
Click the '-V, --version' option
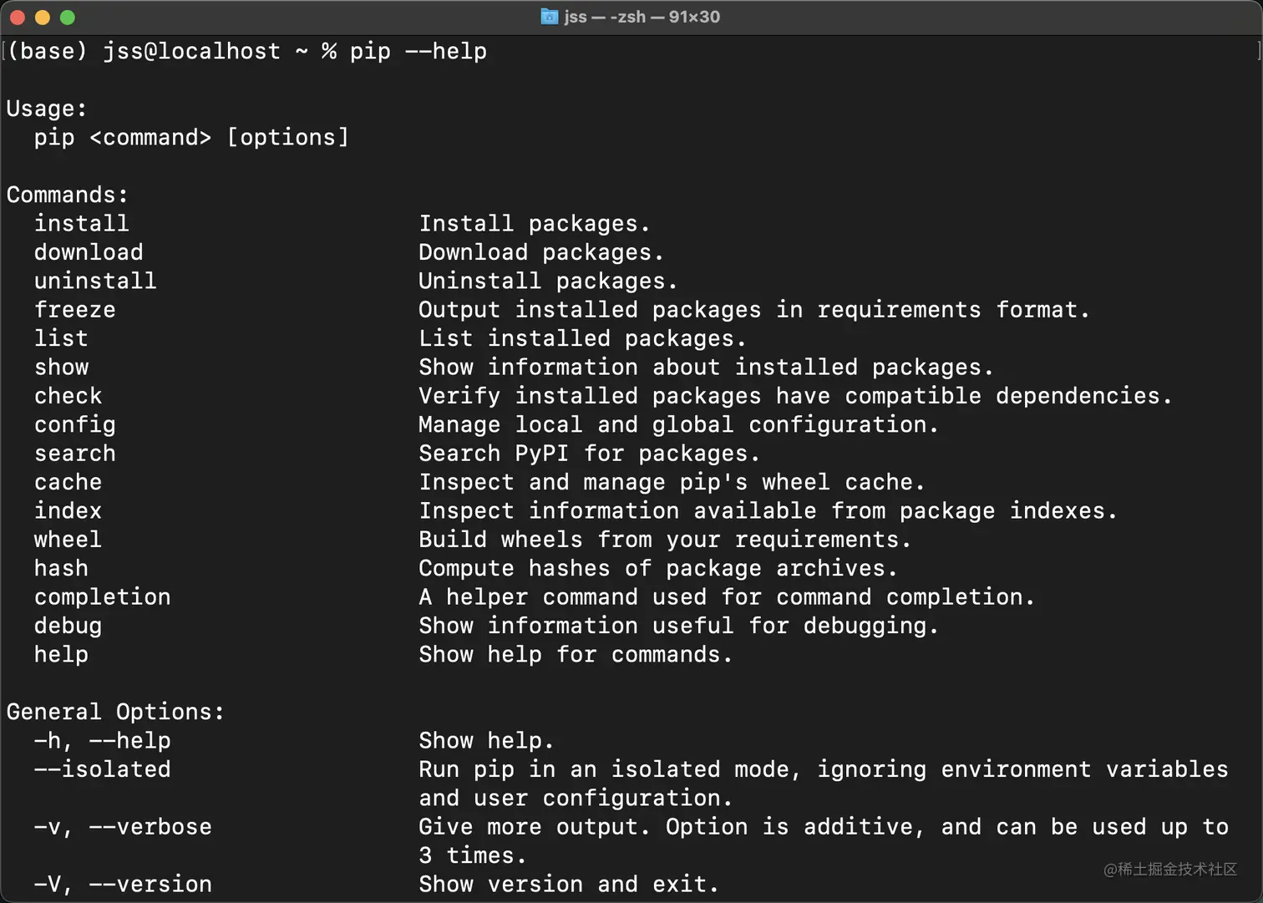click(123, 884)
